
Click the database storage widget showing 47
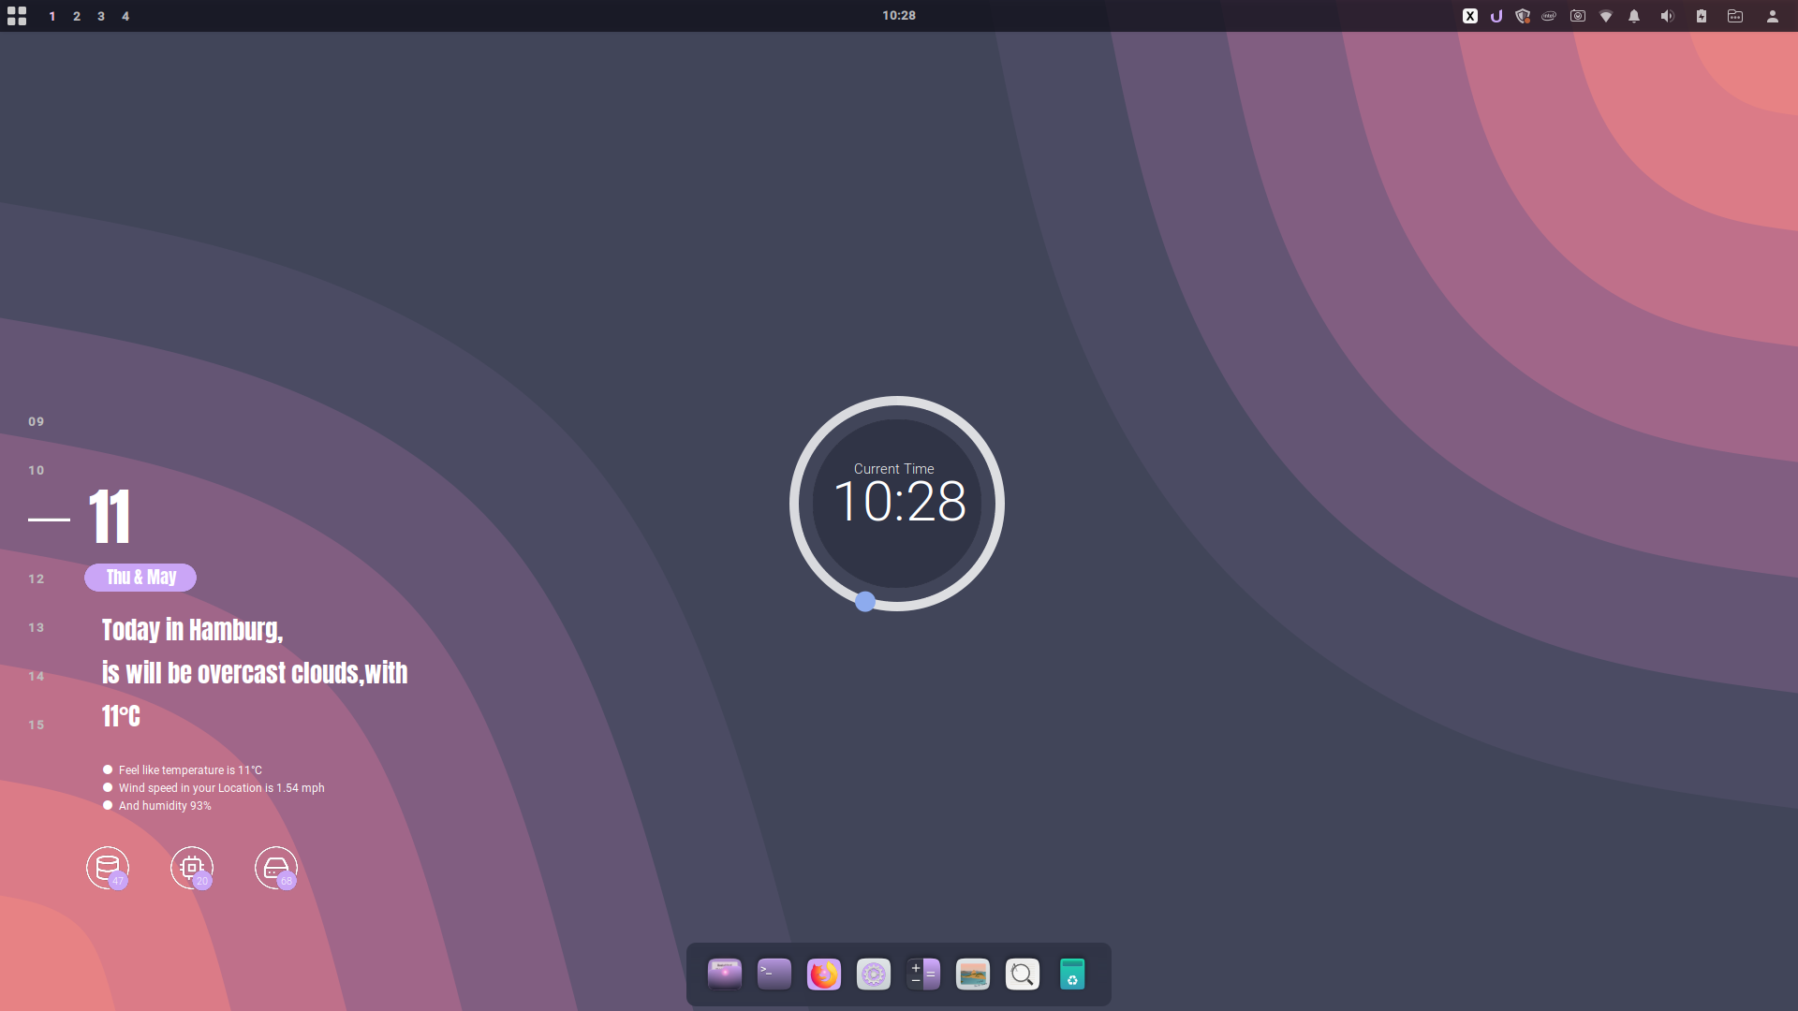(108, 868)
